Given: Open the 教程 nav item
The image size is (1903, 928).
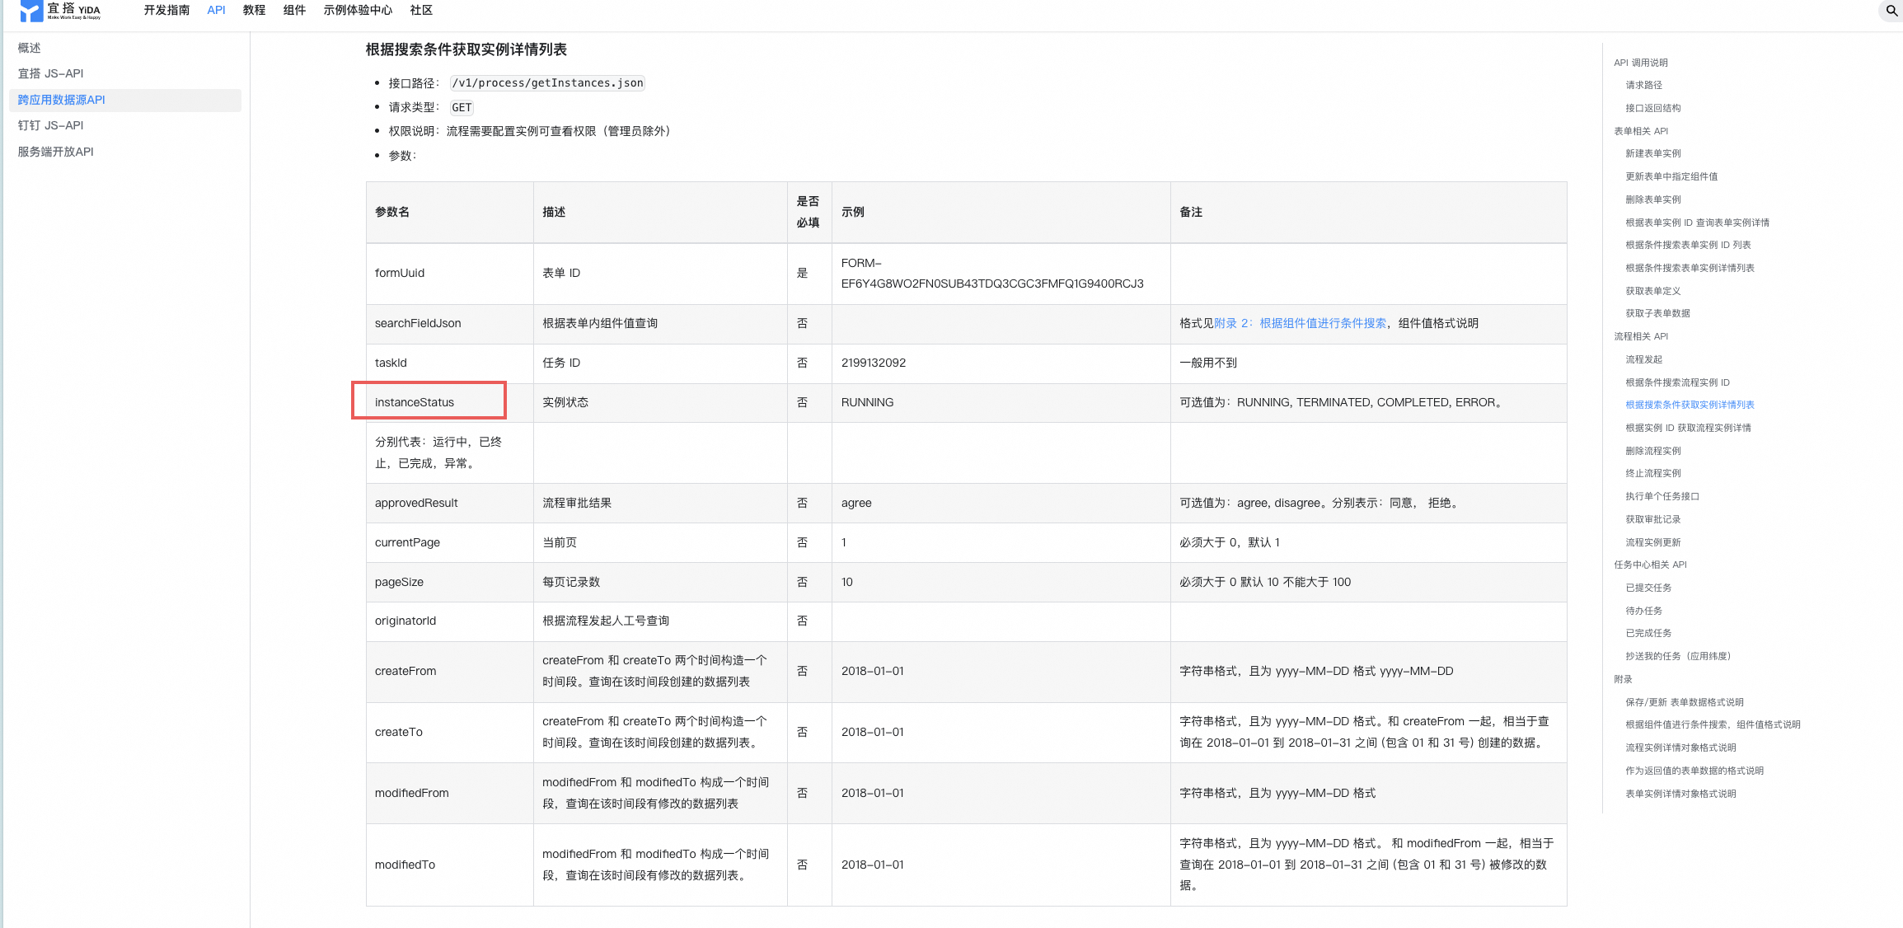Looking at the screenshot, I should click(254, 11).
